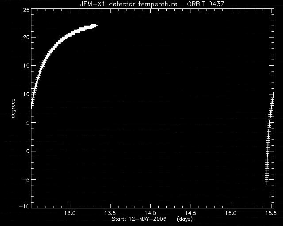This screenshot has width=283, height=226.
Task: Click the x-axis tick label 15.5
Action: click(271, 213)
